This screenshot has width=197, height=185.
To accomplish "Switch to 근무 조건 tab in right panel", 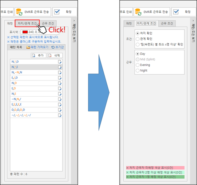I will 167,24.
